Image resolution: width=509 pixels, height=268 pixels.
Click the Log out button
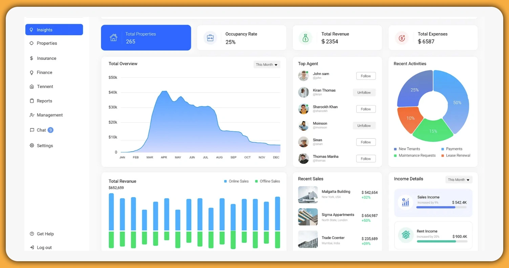coord(41,247)
